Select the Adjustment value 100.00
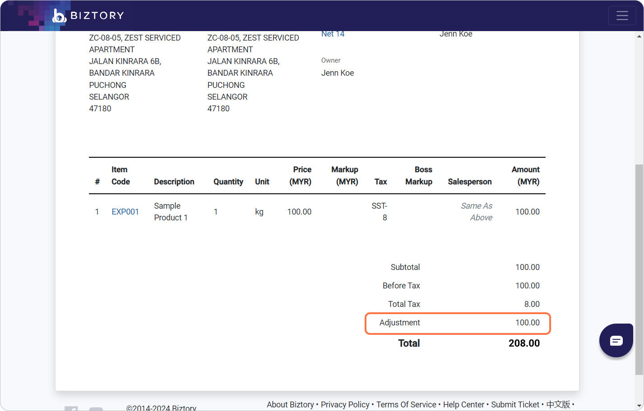This screenshot has height=411, width=644. pyautogui.click(x=528, y=323)
